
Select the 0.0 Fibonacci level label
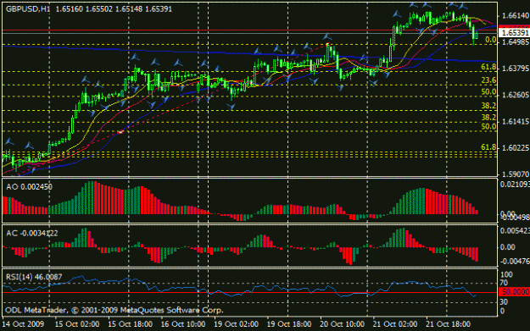pos(490,40)
